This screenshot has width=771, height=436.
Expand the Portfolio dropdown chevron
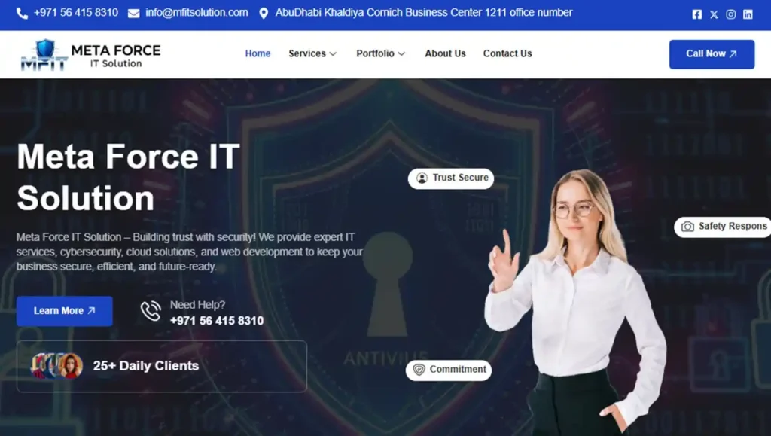pyautogui.click(x=401, y=53)
